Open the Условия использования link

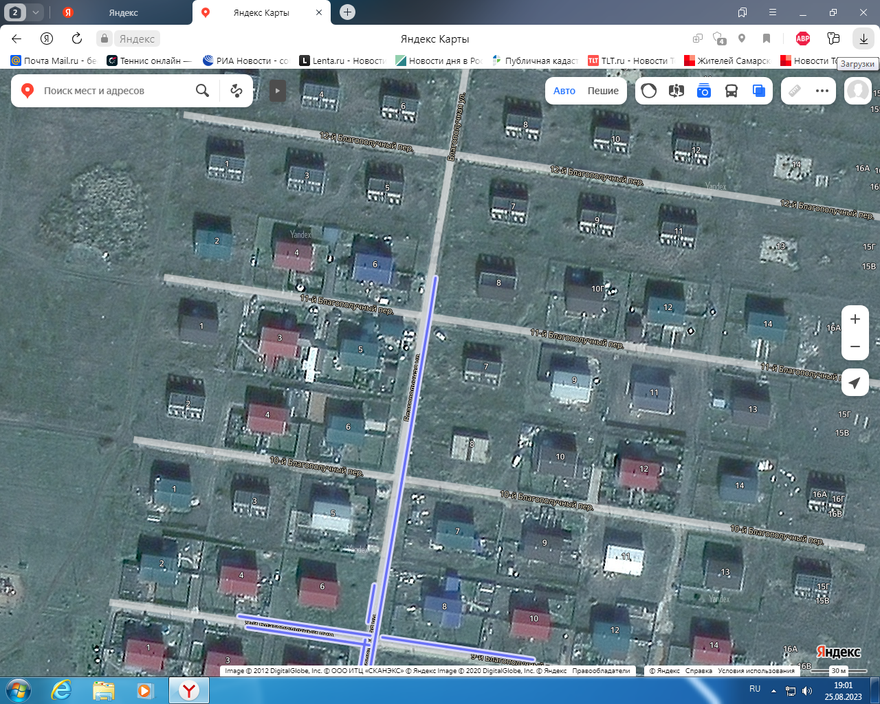tap(756, 671)
